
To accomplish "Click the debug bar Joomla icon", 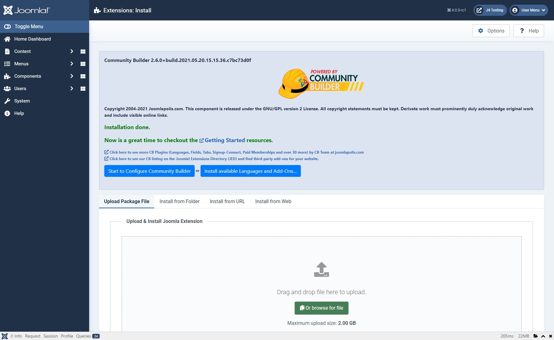I will (5, 336).
